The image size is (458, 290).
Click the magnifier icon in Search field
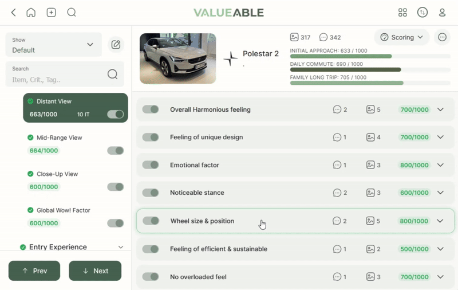pyautogui.click(x=112, y=74)
